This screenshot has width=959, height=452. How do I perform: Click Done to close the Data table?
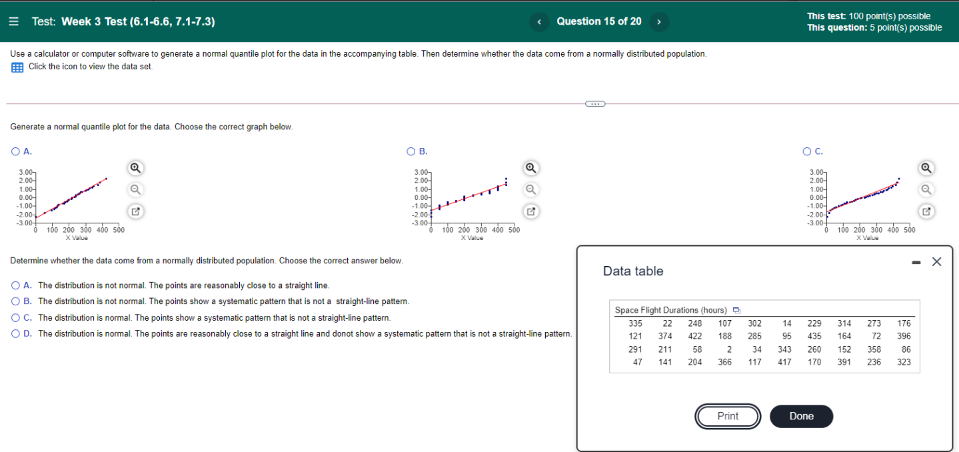(800, 416)
